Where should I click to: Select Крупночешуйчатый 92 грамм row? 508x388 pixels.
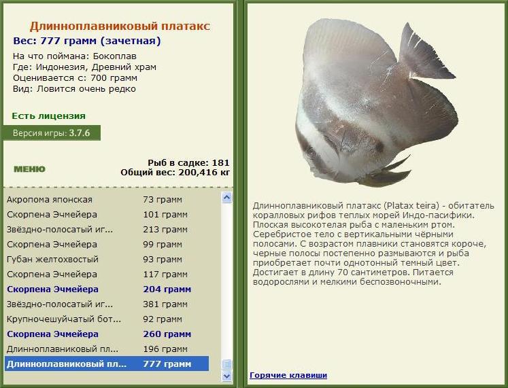click(107, 319)
